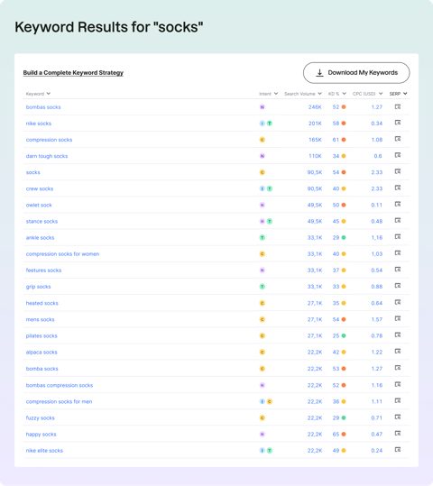
Task: Open SERP icon for crew socks row
Action: 398,188
